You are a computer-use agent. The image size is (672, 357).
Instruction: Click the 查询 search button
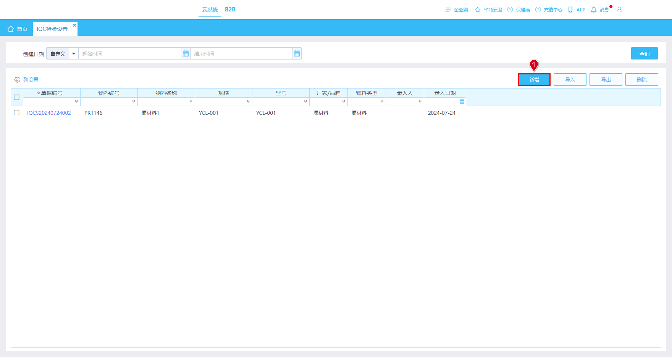(645, 53)
